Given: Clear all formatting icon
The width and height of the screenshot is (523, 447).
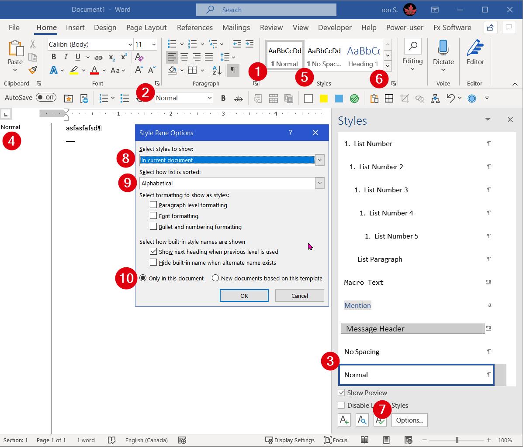Looking at the screenshot, I should [139, 57].
